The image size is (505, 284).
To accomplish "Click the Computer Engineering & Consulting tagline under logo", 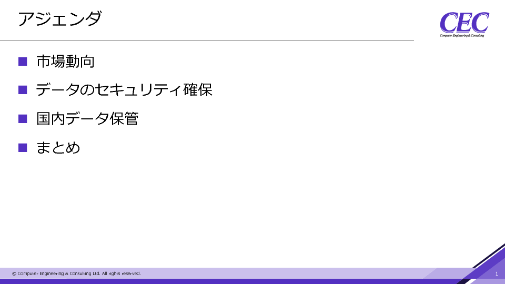I will [462, 36].
